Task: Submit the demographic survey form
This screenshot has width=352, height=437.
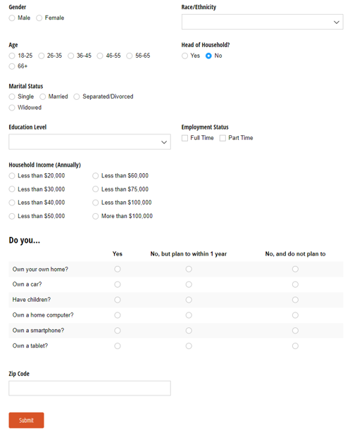Action: pos(26,420)
